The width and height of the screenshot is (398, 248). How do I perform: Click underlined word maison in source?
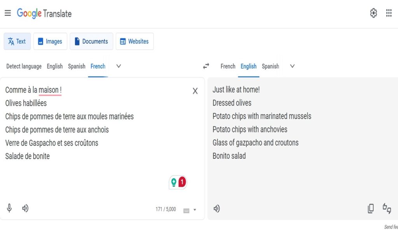[49, 90]
